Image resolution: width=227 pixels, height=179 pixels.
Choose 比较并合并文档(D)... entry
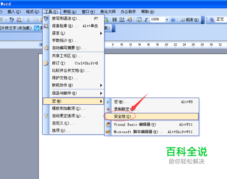[x=74, y=71]
